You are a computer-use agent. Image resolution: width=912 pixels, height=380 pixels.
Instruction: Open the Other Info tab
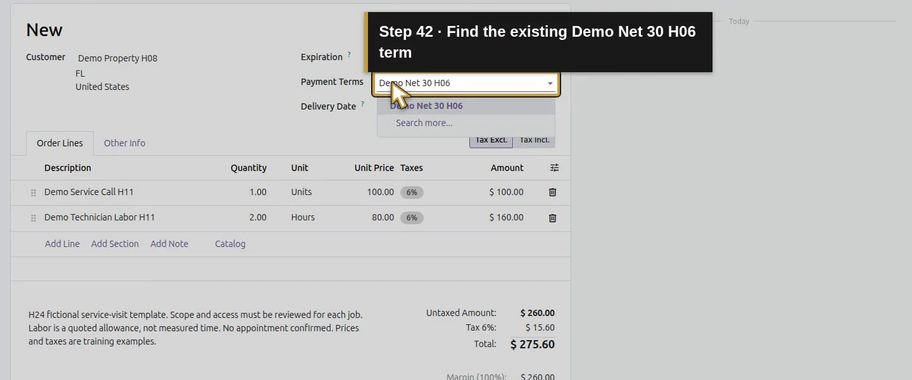[125, 143]
